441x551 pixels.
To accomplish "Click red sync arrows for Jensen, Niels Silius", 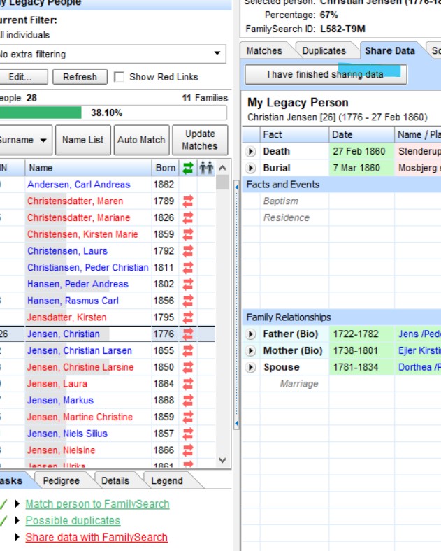I will (188, 434).
